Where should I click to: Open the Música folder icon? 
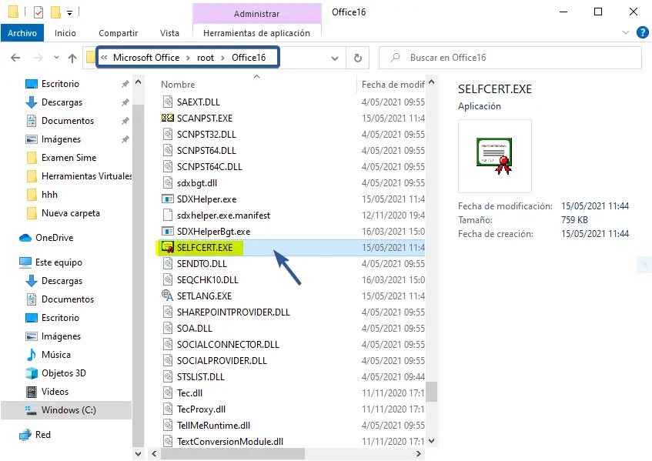point(32,355)
